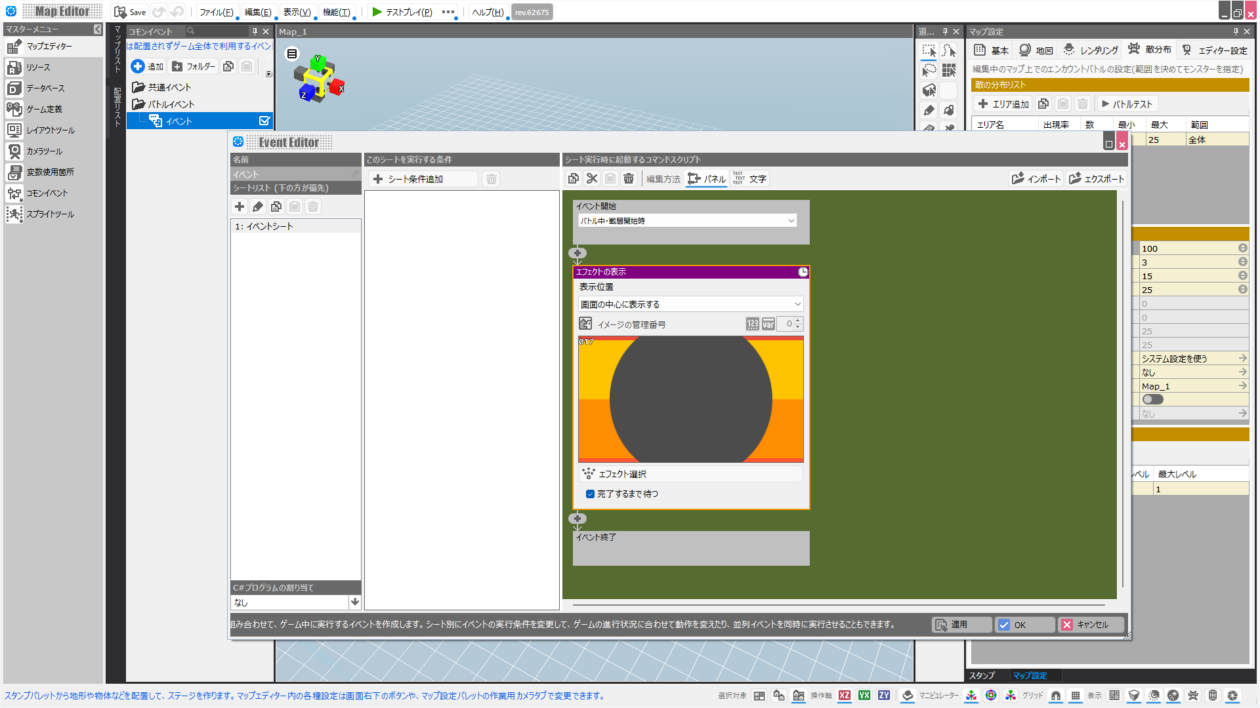Image resolution: width=1260 pixels, height=708 pixels.
Task: Open the イベント開始 trigger dropdown
Action: (687, 221)
